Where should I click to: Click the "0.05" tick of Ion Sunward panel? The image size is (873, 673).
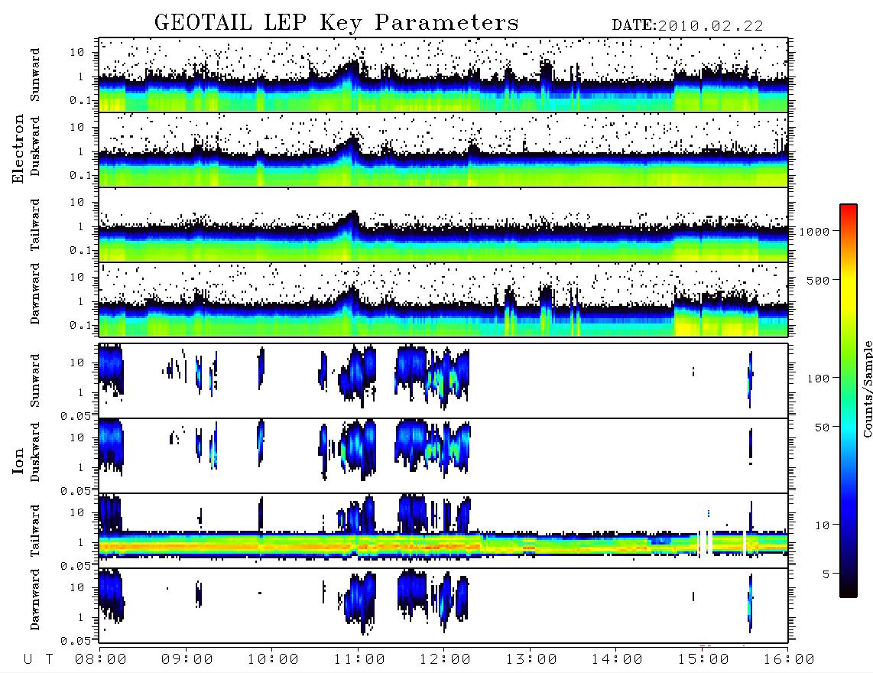pyautogui.click(x=76, y=416)
